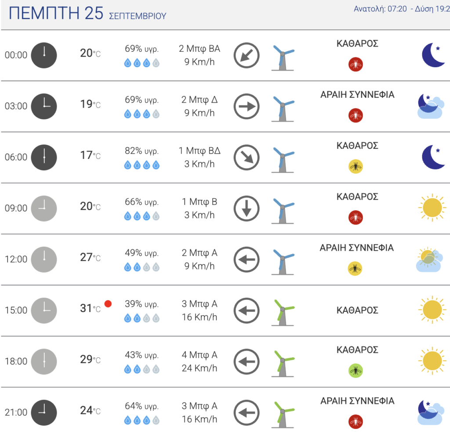Click the clock icon for 00:00
This screenshot has height=435, width=450.
(x=44, y=55)
